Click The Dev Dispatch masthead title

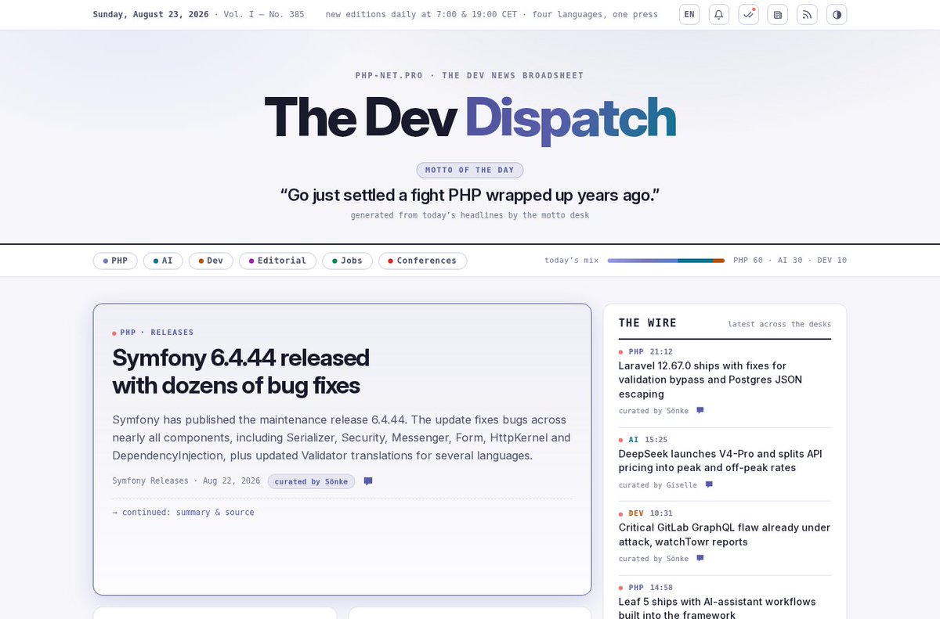pyautogui.click(x=470, y=117)
